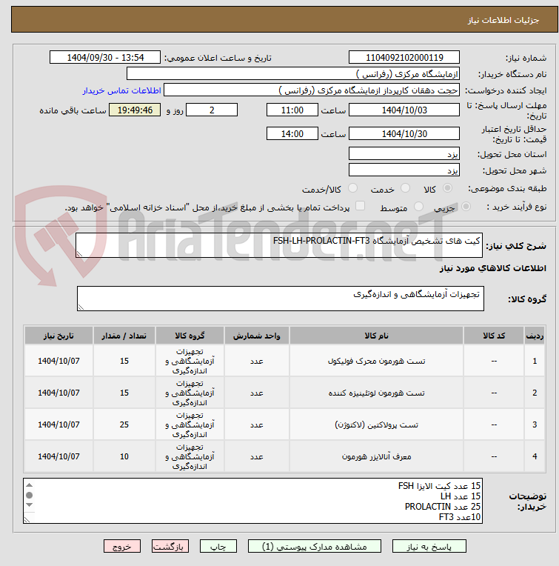559x566 pixels.
Task: Click the توضیحات خریدار text area
Action: (252, 501)
